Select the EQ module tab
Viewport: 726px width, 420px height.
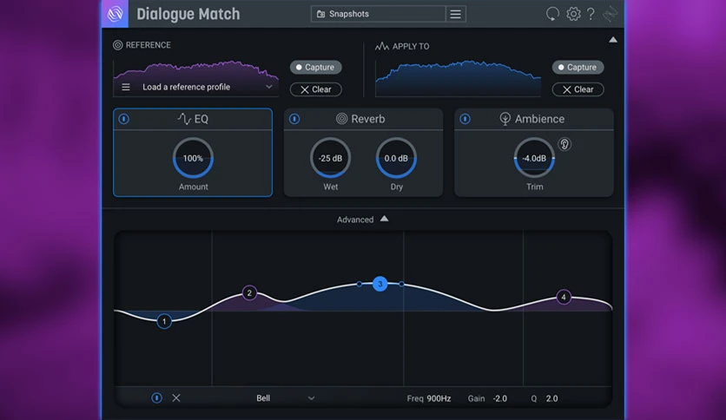pos(193,119)
